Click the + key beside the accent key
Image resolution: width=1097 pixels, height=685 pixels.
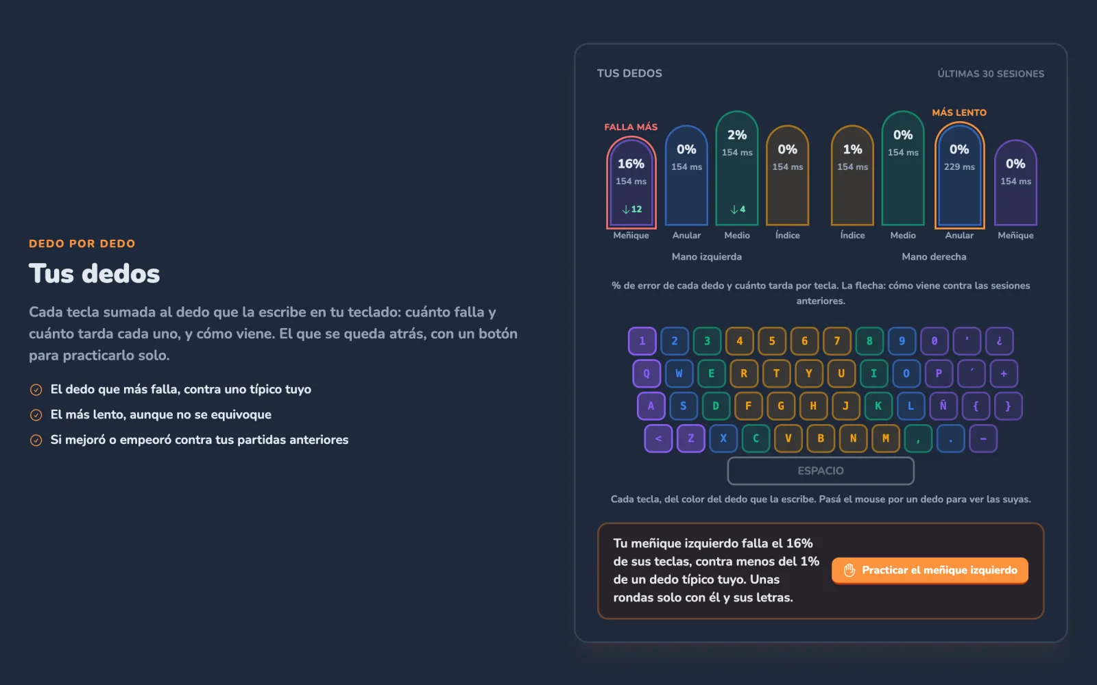click(x=1004, y=373)
